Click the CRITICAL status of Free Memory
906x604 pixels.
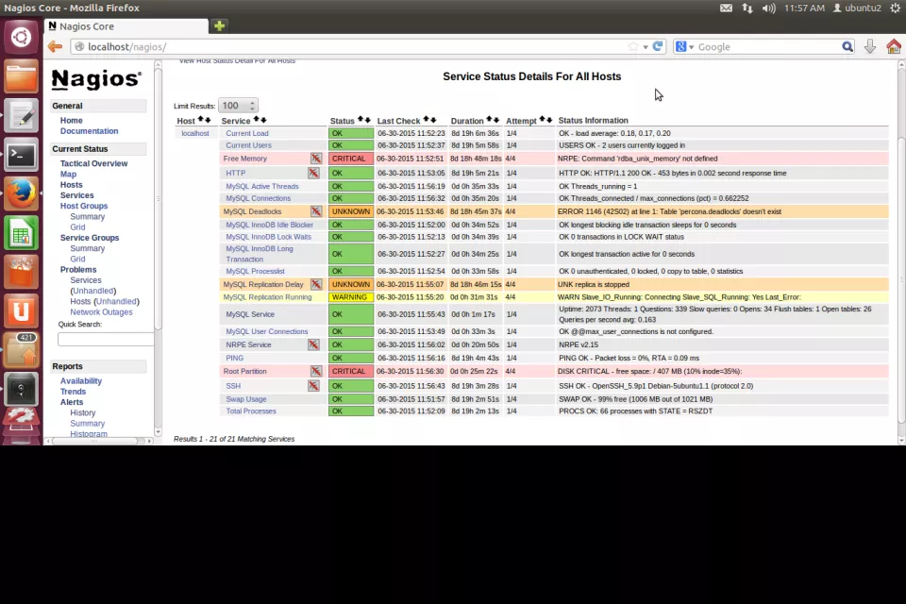351,159
